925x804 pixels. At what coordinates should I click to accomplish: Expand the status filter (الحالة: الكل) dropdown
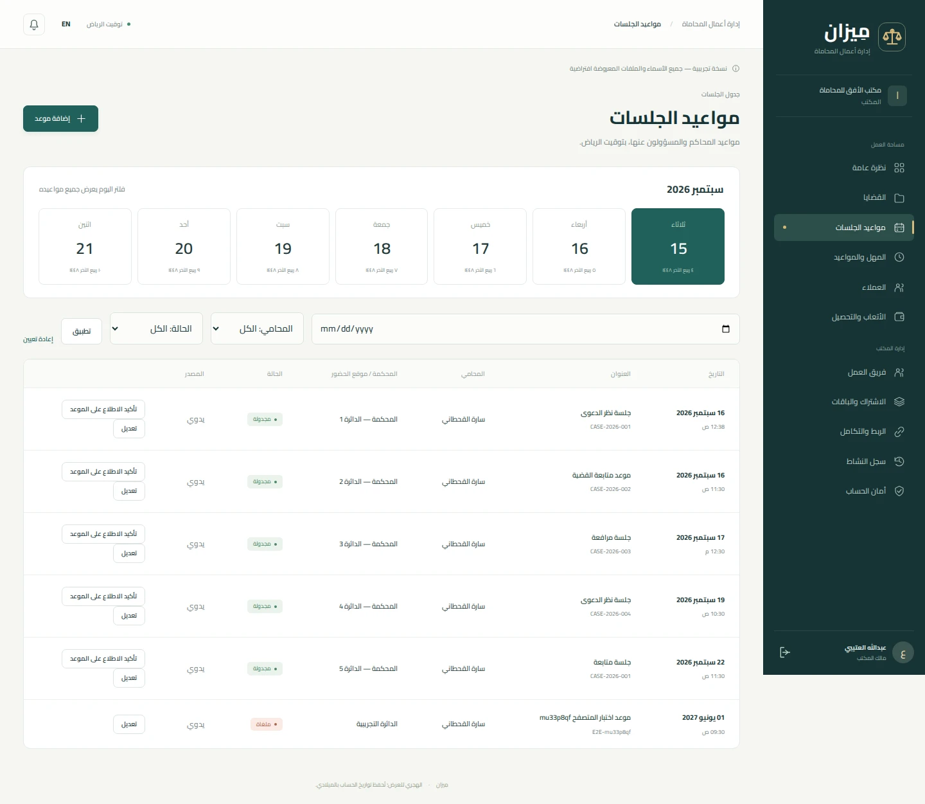point(156,329)
